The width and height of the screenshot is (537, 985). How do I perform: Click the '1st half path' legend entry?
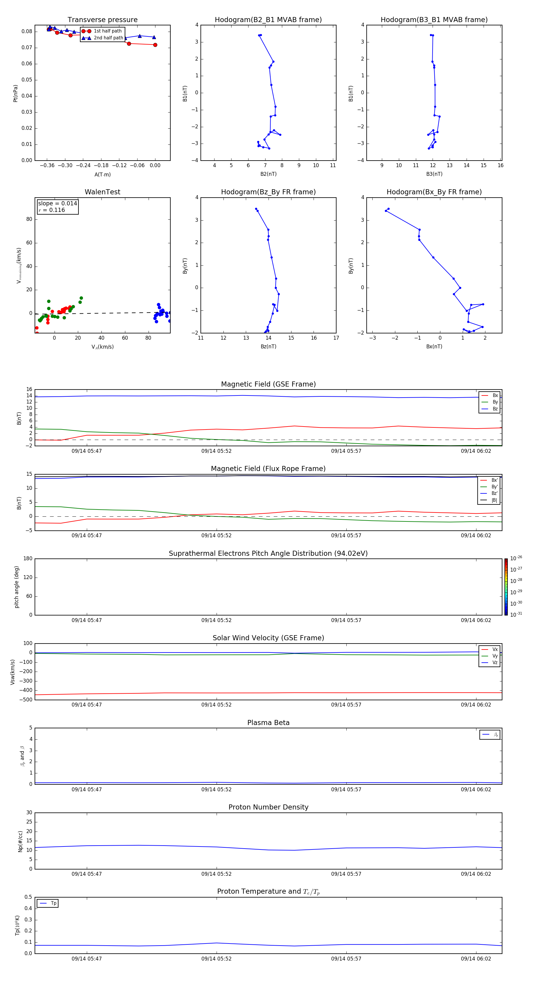[x=102, y=31]
